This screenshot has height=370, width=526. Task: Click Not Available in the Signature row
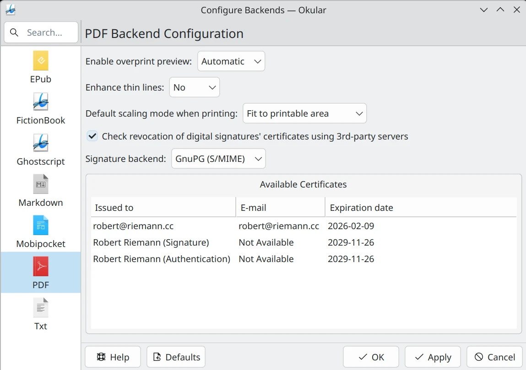266,242
